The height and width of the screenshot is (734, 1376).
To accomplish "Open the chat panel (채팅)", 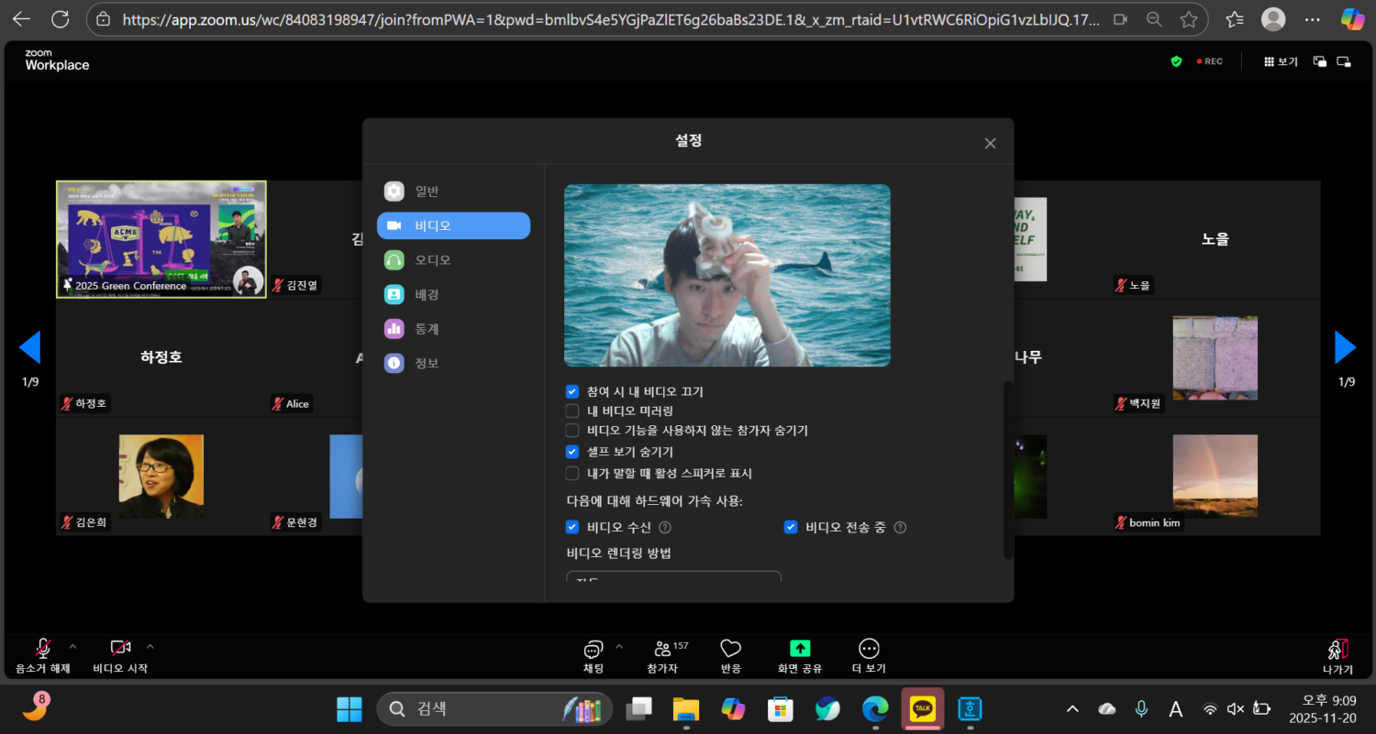I will (594, 650).
